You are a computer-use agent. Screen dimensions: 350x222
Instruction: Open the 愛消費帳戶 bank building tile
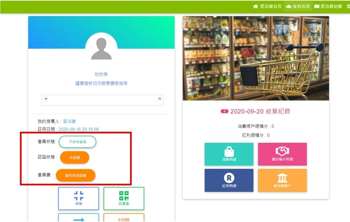click(x=282, y=180)
